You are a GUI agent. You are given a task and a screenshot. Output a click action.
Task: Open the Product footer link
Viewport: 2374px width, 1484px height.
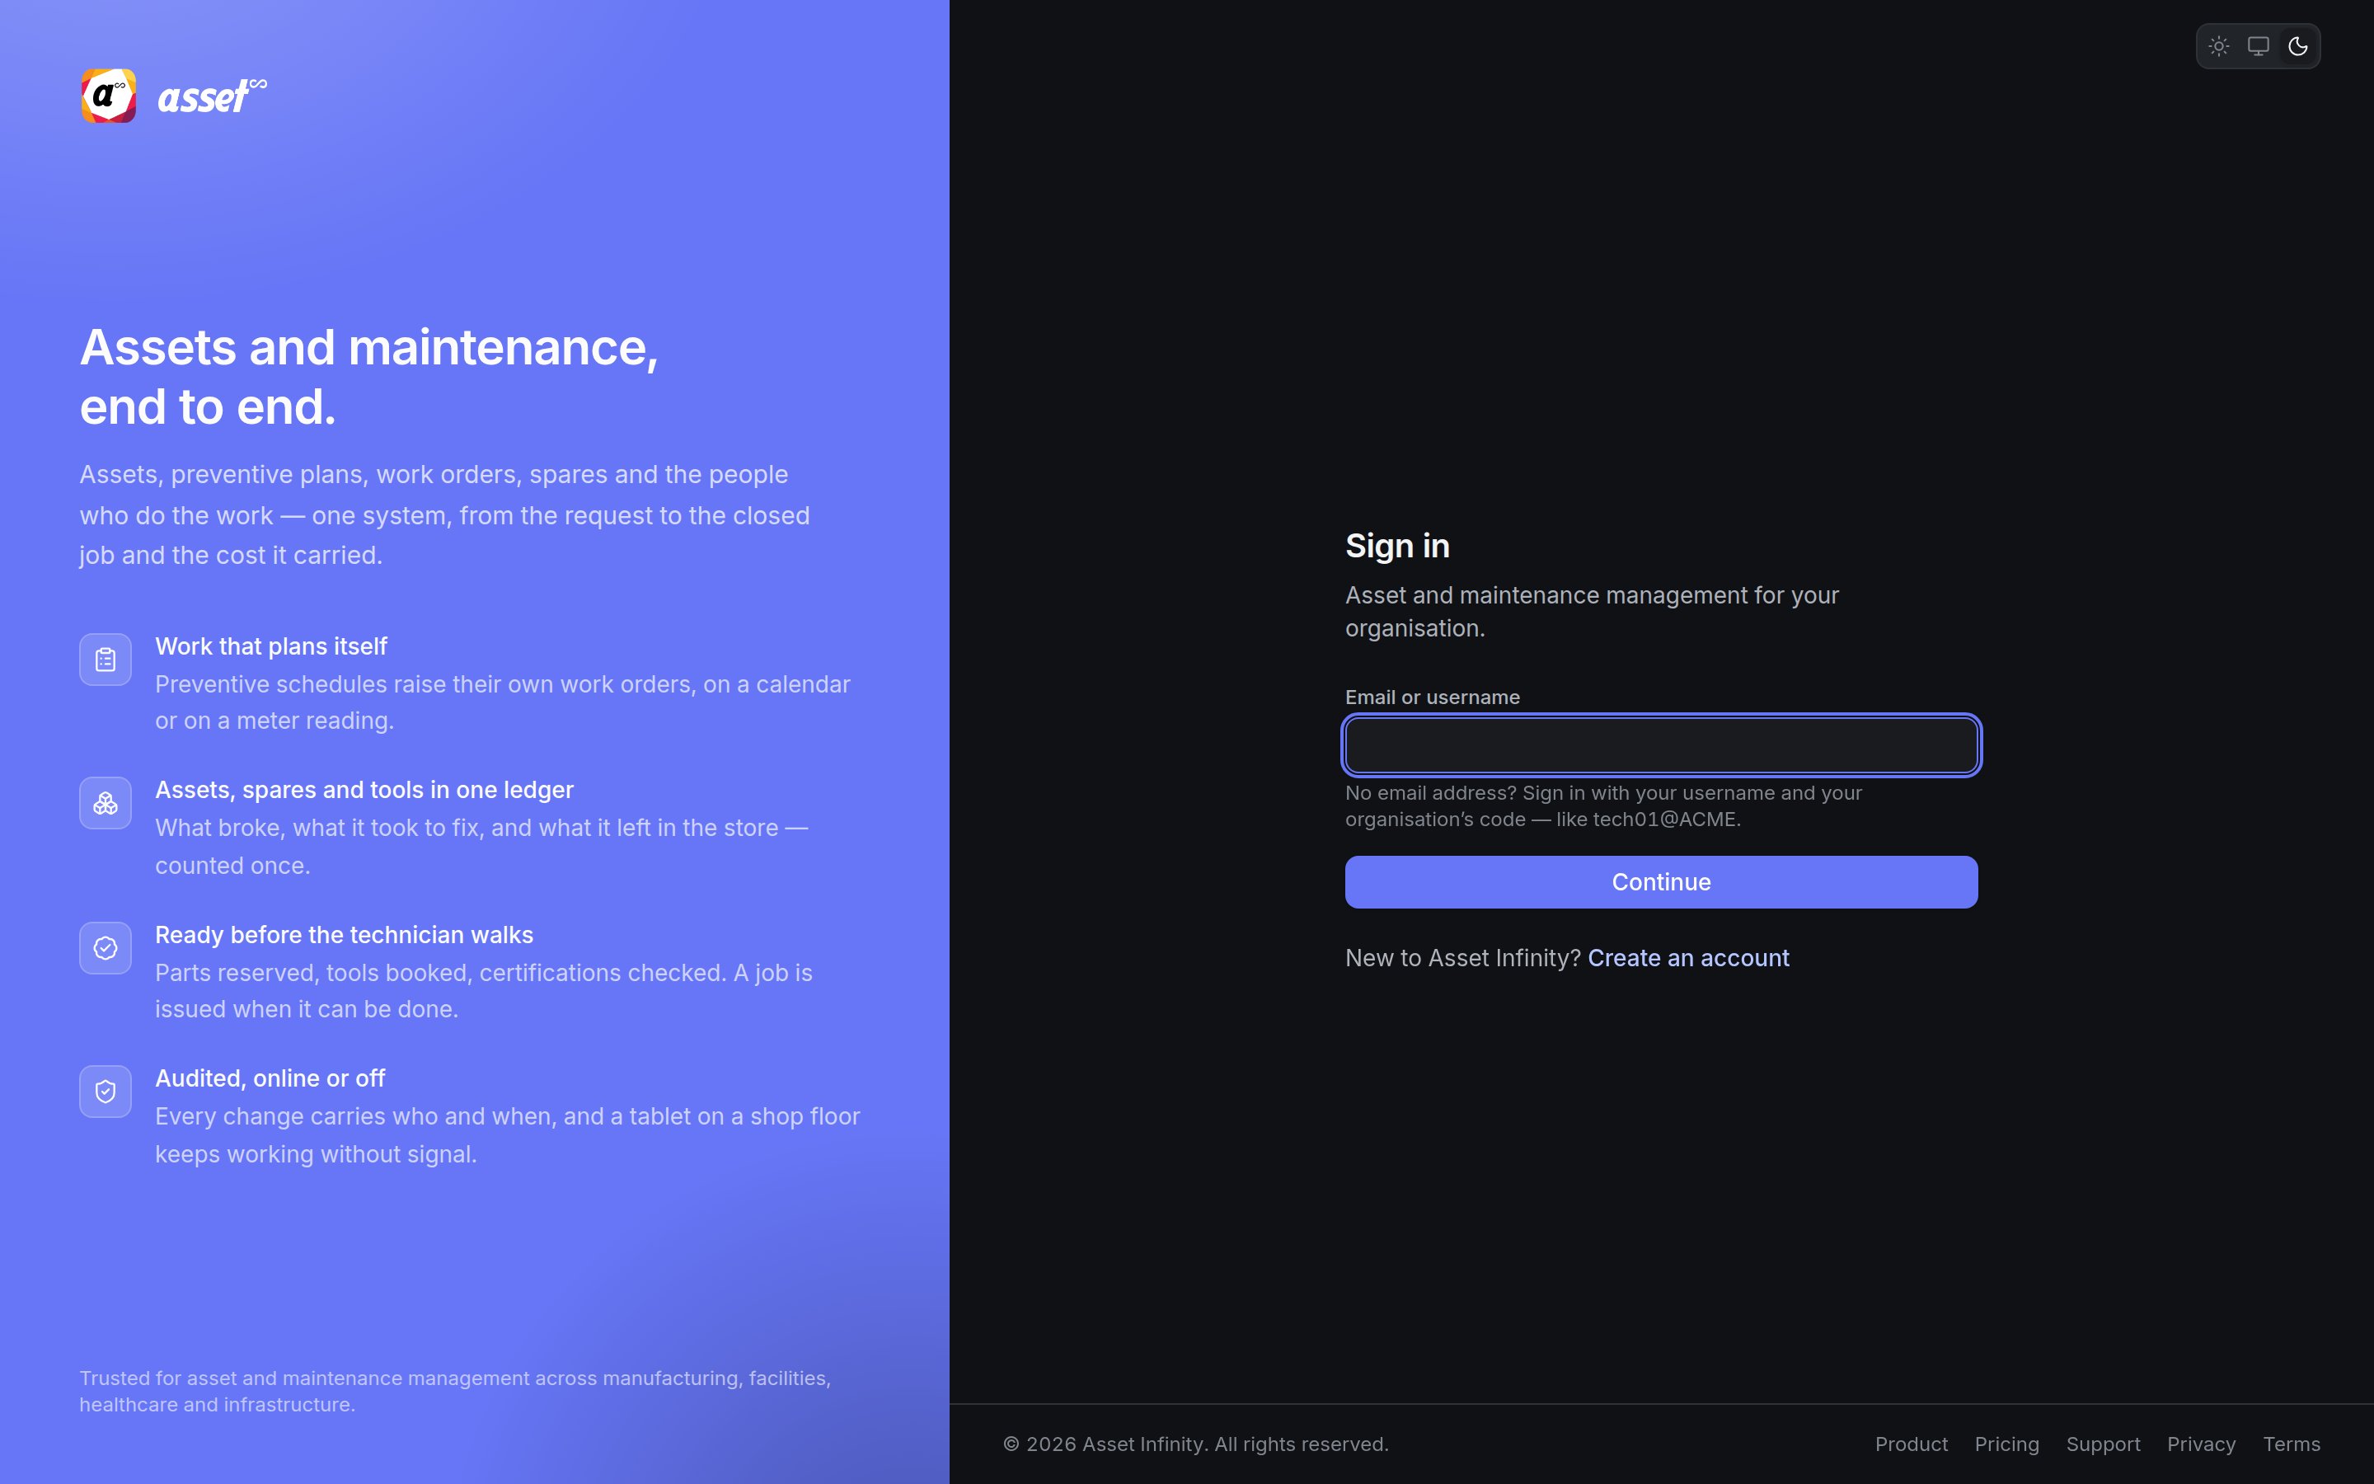pyautogui.click(x=1911, y=1444)
